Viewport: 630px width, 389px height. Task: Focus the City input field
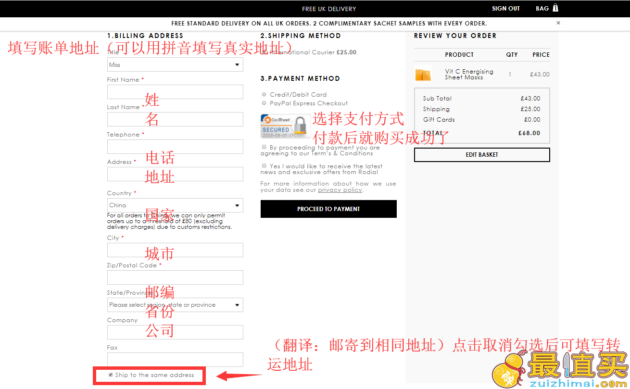click(x=175, y=250)
